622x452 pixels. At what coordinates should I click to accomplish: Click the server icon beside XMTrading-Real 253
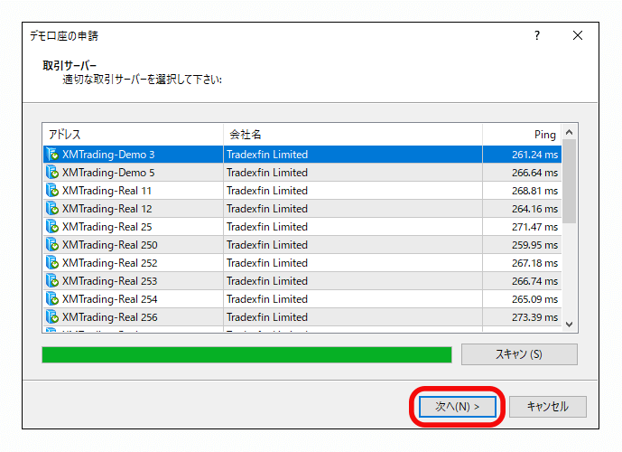[x=52, y=281]
